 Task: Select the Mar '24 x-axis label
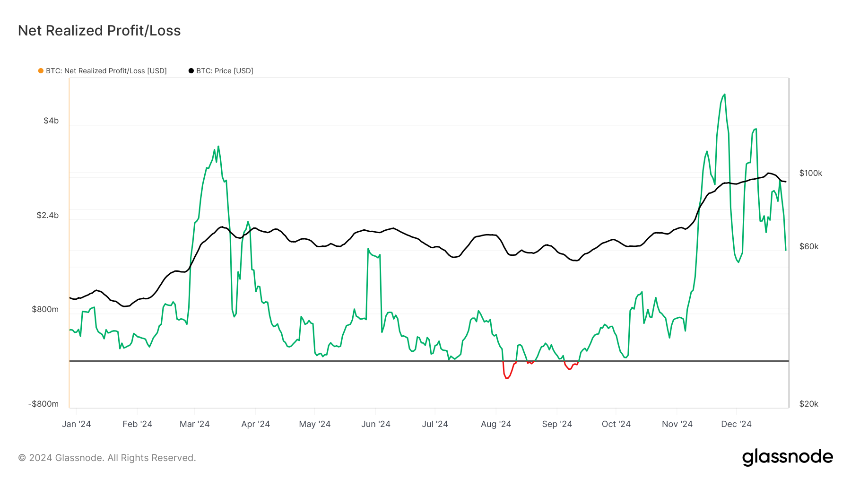tap(194, 424)
